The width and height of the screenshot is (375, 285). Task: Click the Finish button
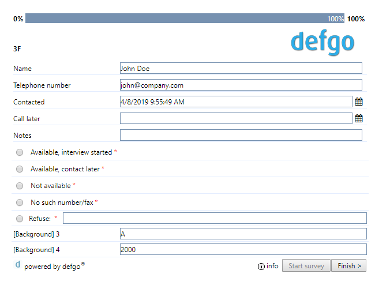(348, 265)
